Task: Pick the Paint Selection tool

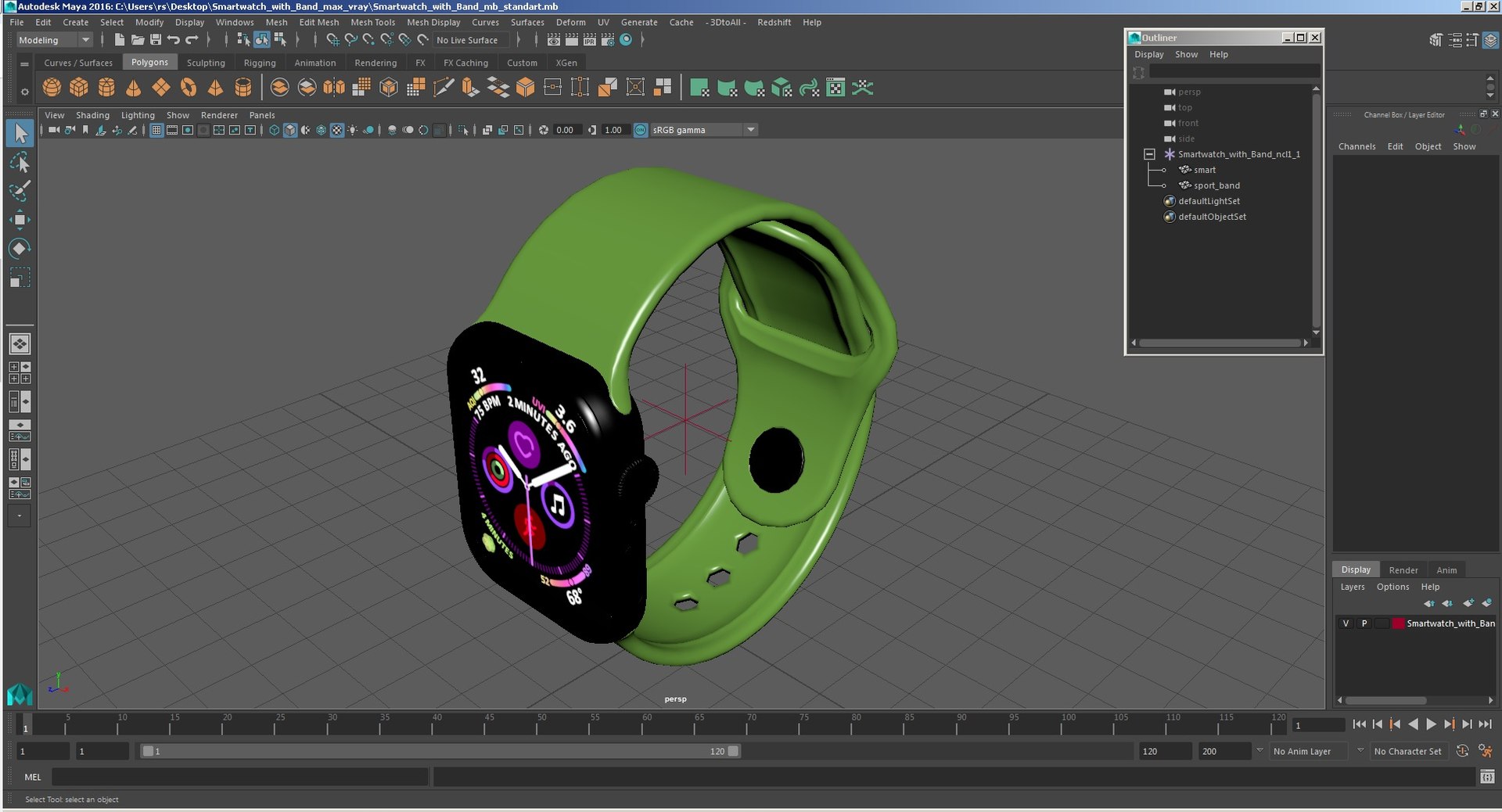Action: click(20, 191)
